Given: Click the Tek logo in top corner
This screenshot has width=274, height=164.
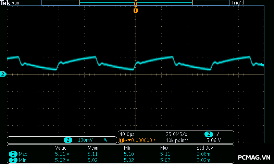Looking at the screenshot, I should 6,3.
